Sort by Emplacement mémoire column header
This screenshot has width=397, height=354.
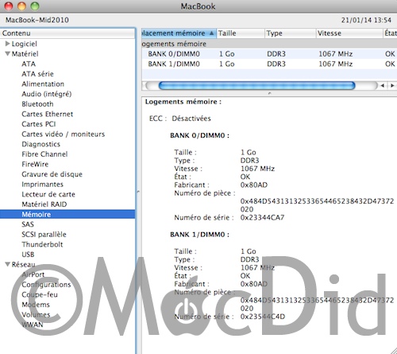click(x=179, y=33)
